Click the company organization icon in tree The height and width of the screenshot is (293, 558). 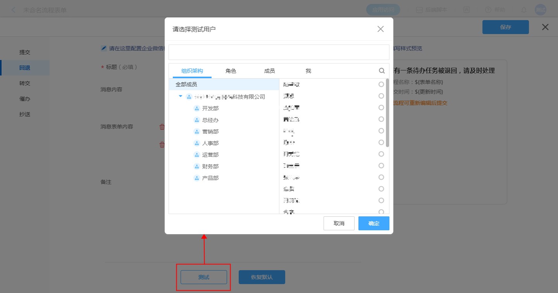coord(189,97)
